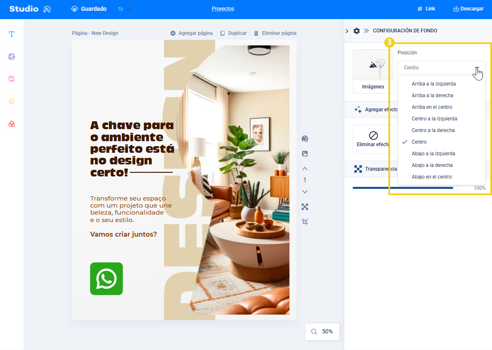Click the Página - New Design title
This screenshot has height=350, width=492.
click(x=95, y=33)
